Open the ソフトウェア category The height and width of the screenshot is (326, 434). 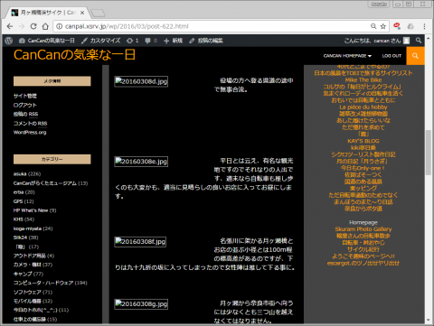(27, 292)
